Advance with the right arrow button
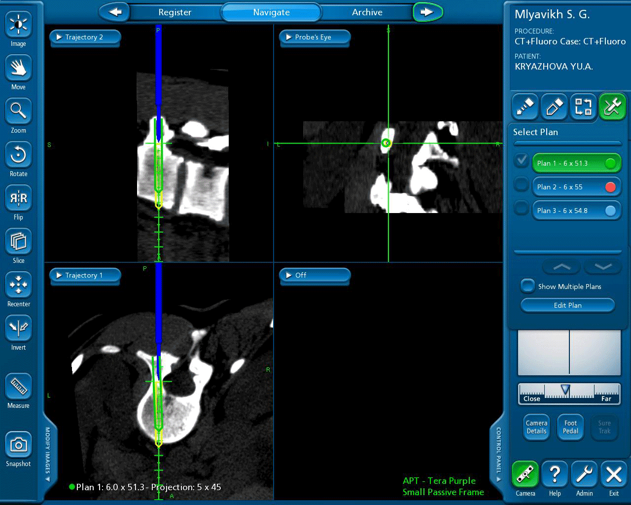 click(x=427, y=12)
